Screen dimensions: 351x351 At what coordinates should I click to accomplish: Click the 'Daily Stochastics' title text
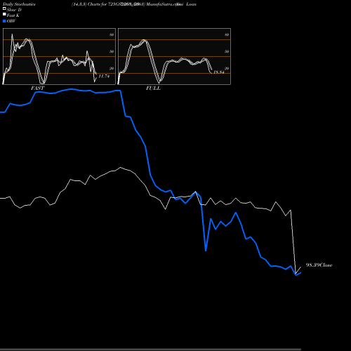pos(19,4)
